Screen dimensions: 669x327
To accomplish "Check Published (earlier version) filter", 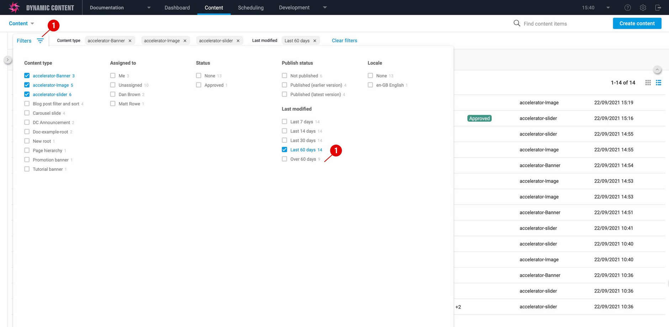I will (284, 85).
